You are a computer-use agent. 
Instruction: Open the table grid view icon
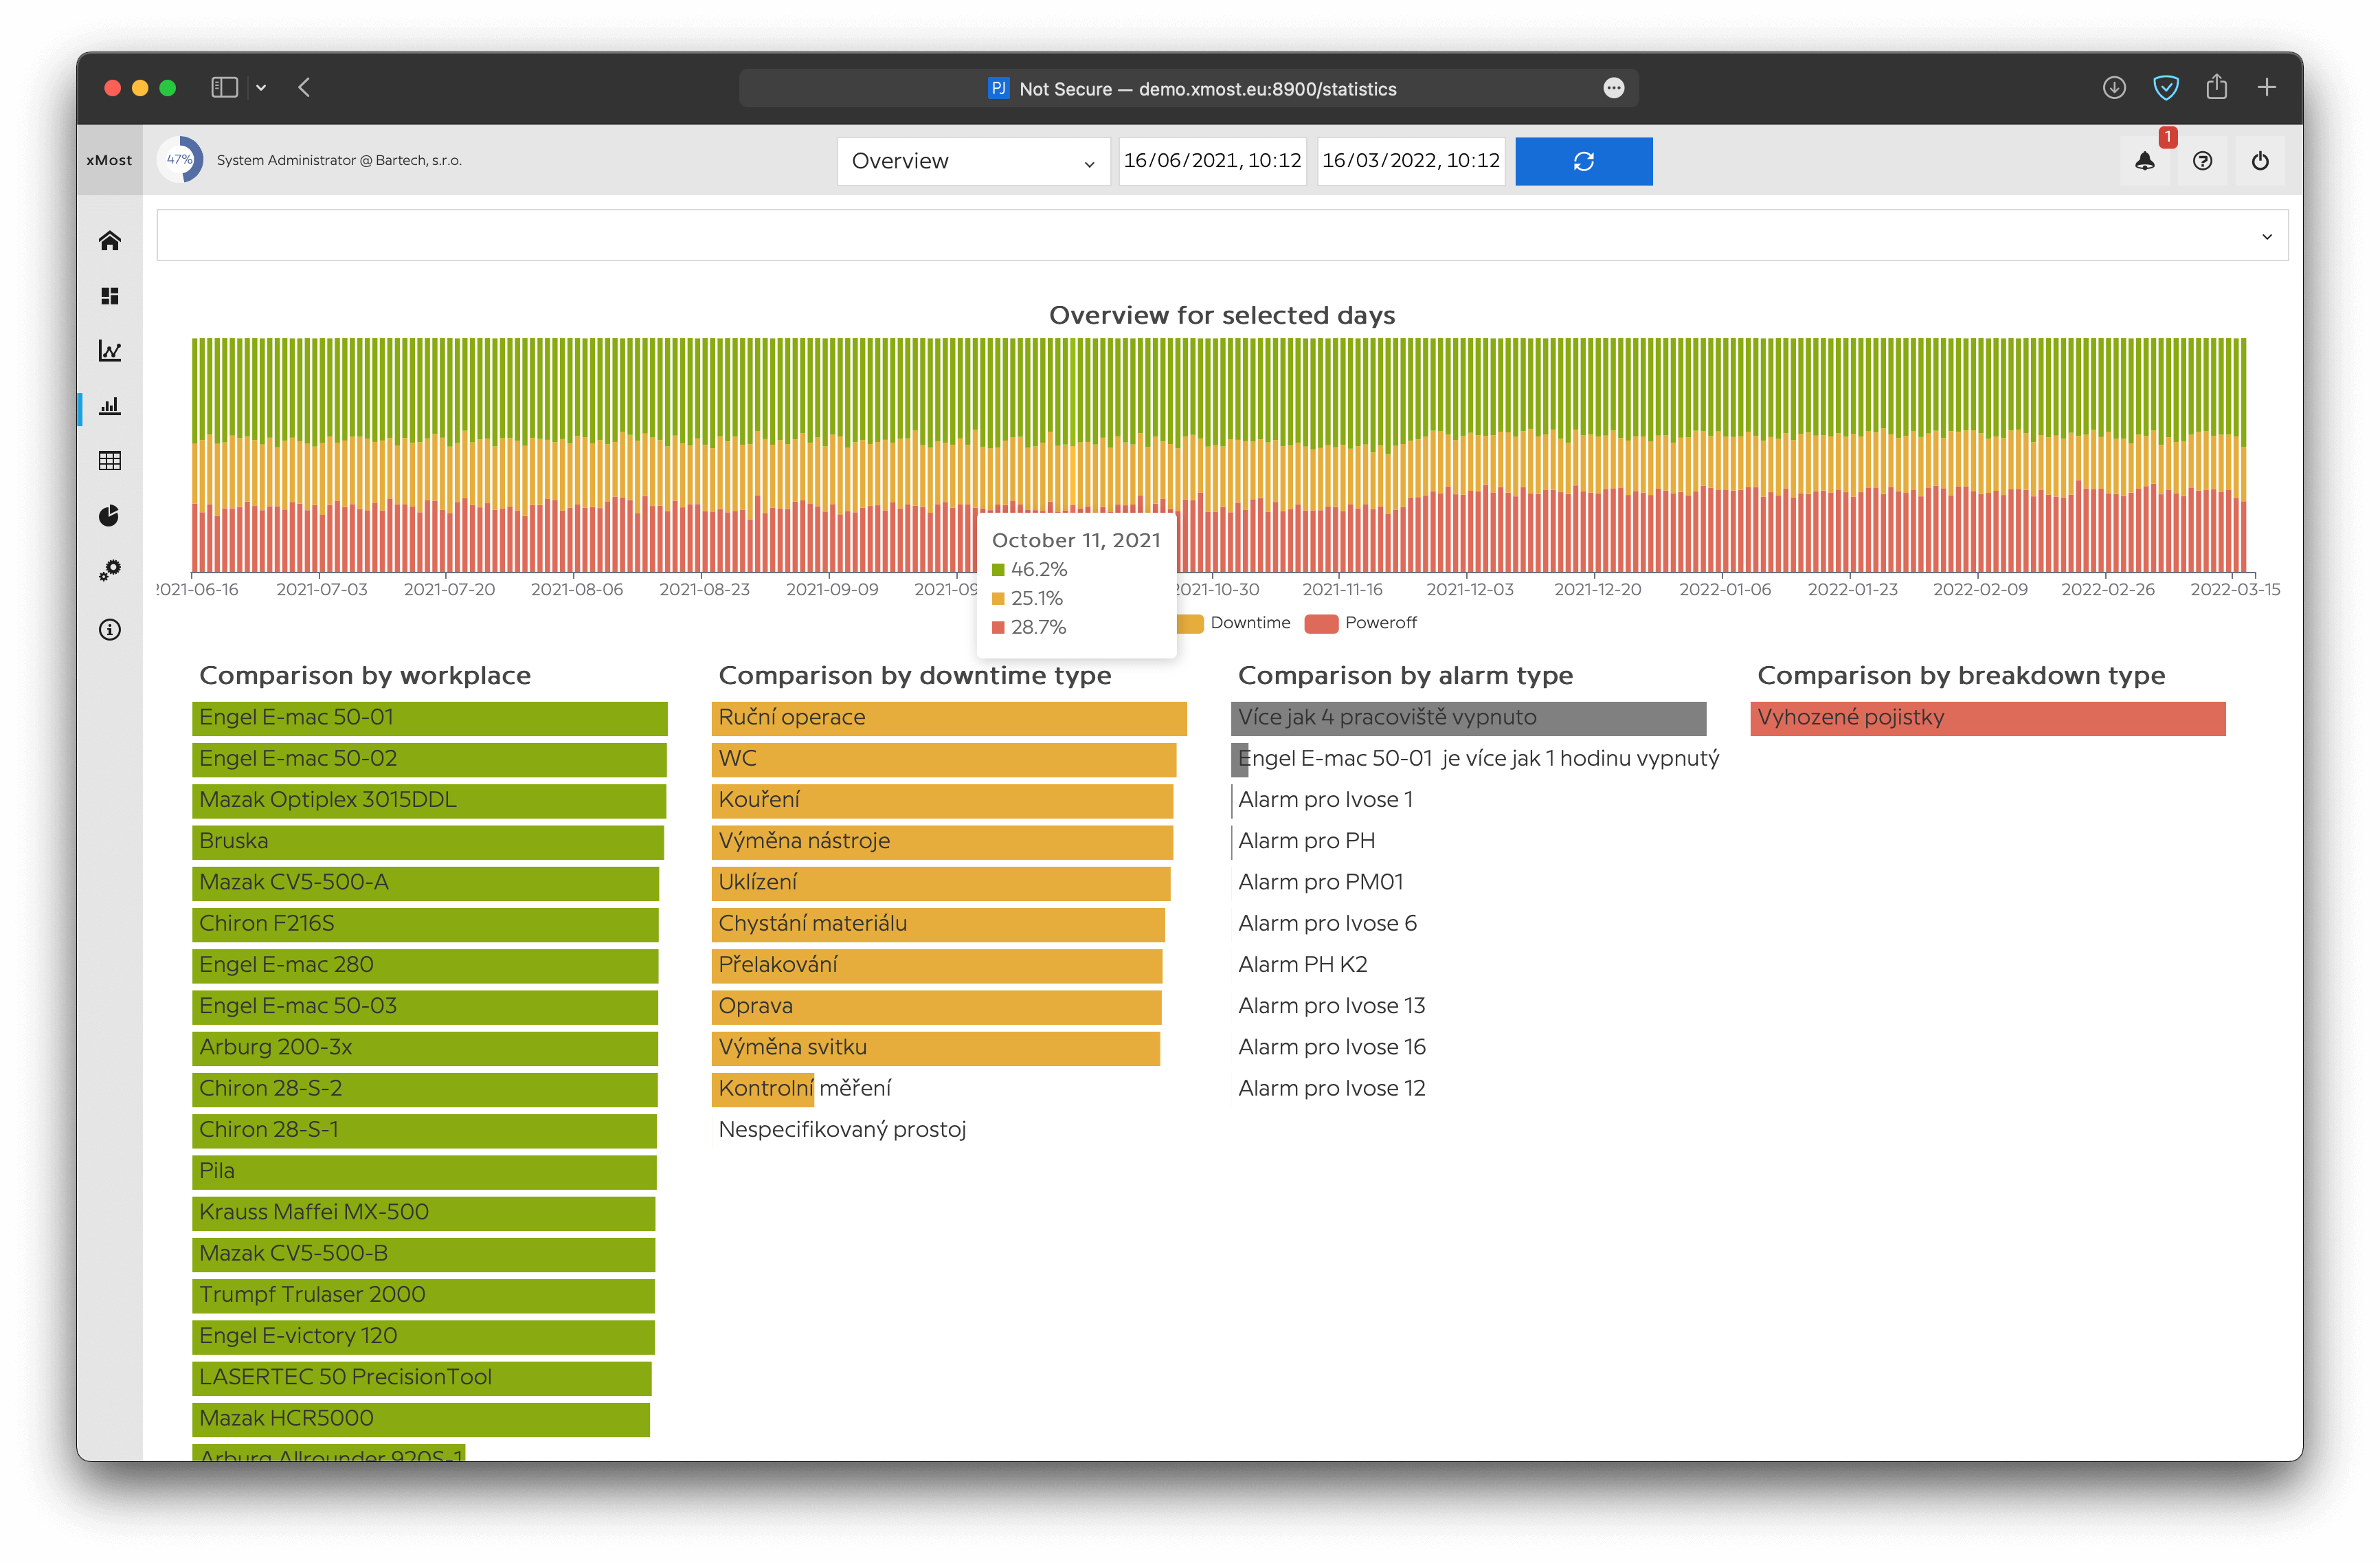tap(110, 461)
